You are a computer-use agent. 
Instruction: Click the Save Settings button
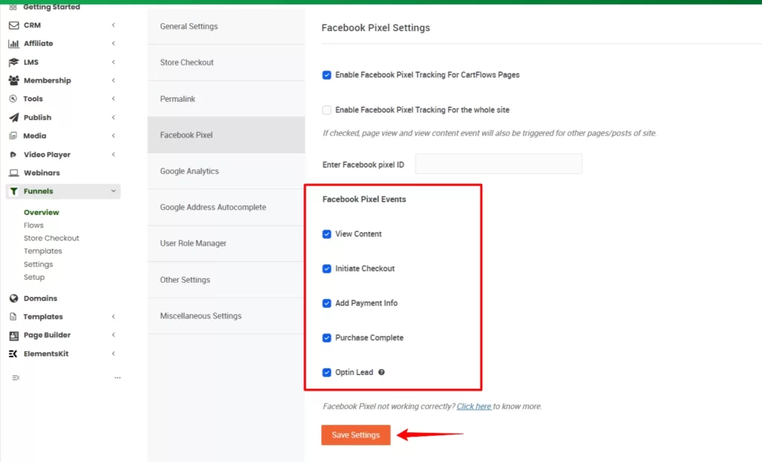coord(356,434)
